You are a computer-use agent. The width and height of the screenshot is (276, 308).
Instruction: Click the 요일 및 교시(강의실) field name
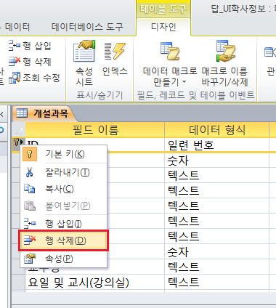coord(78,282)
